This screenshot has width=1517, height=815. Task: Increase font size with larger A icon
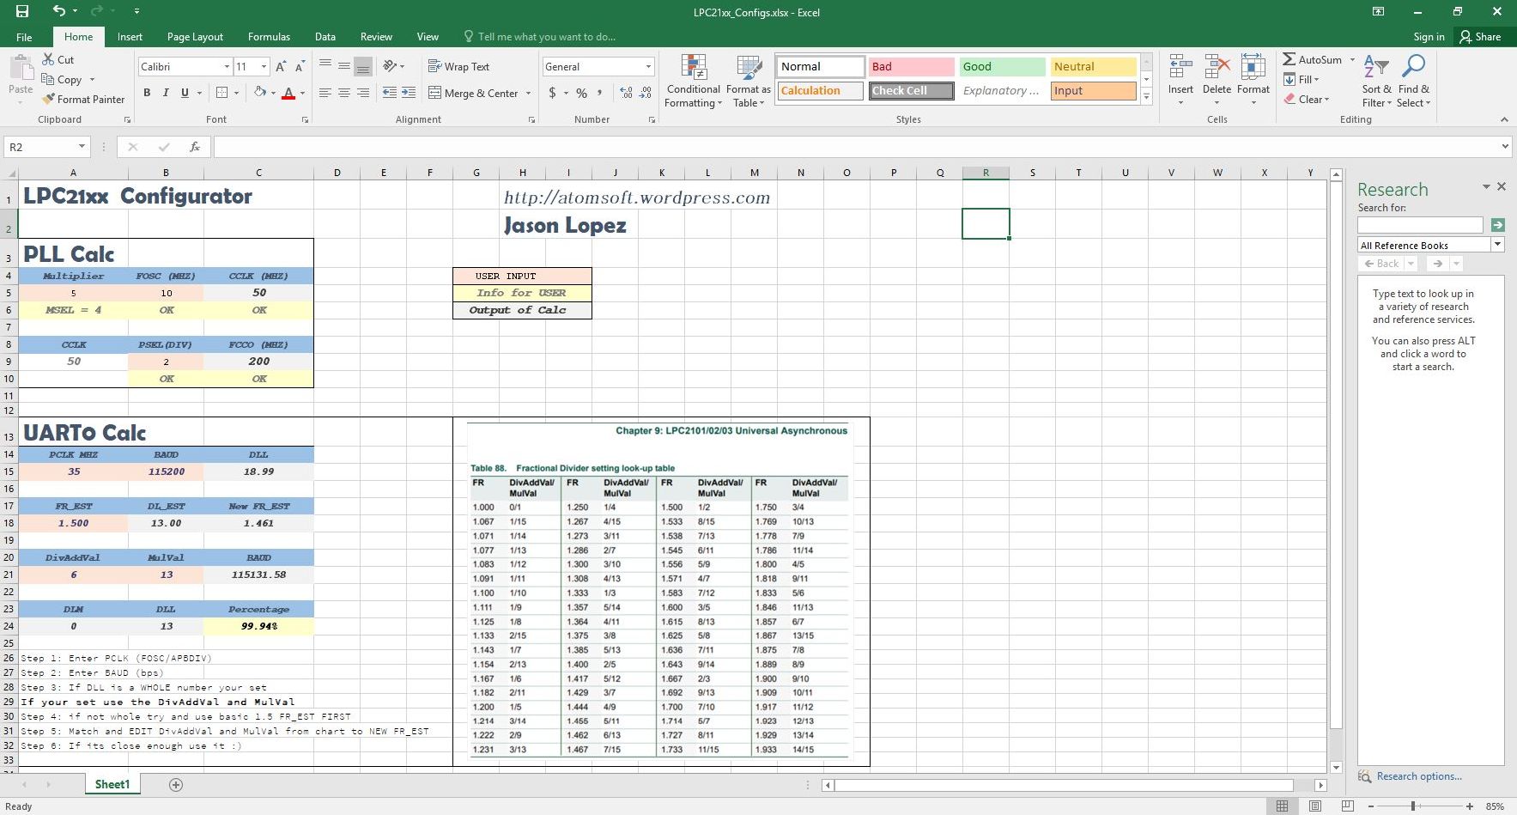tap(281, 66)
